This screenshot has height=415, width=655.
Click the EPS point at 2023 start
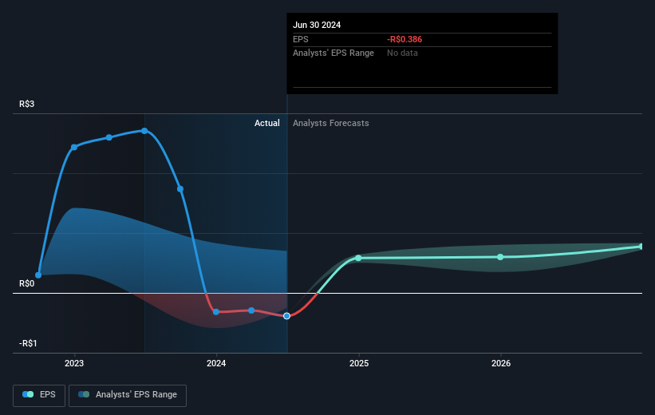tap(74, 147)
